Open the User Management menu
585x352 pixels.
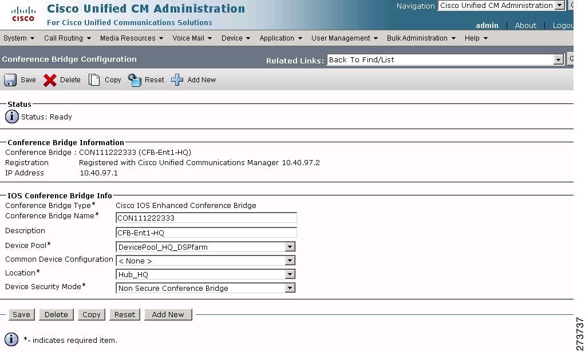click(x=345, y=38)
